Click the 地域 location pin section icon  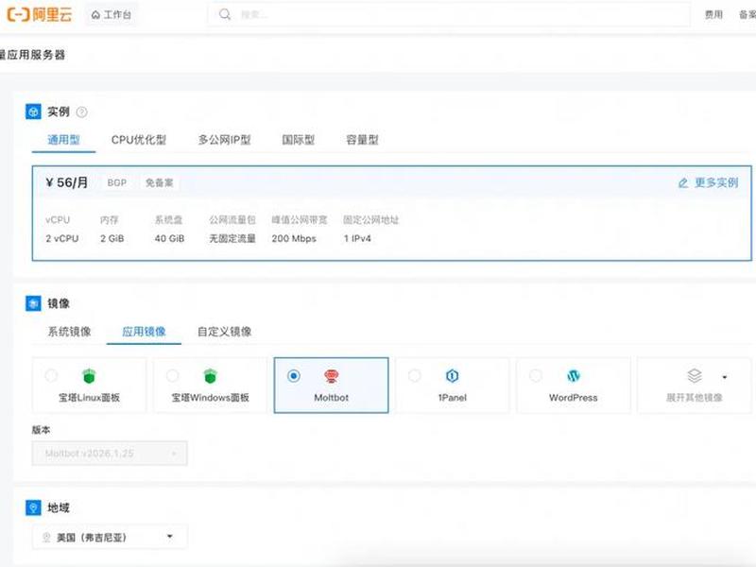pos(33,507)
